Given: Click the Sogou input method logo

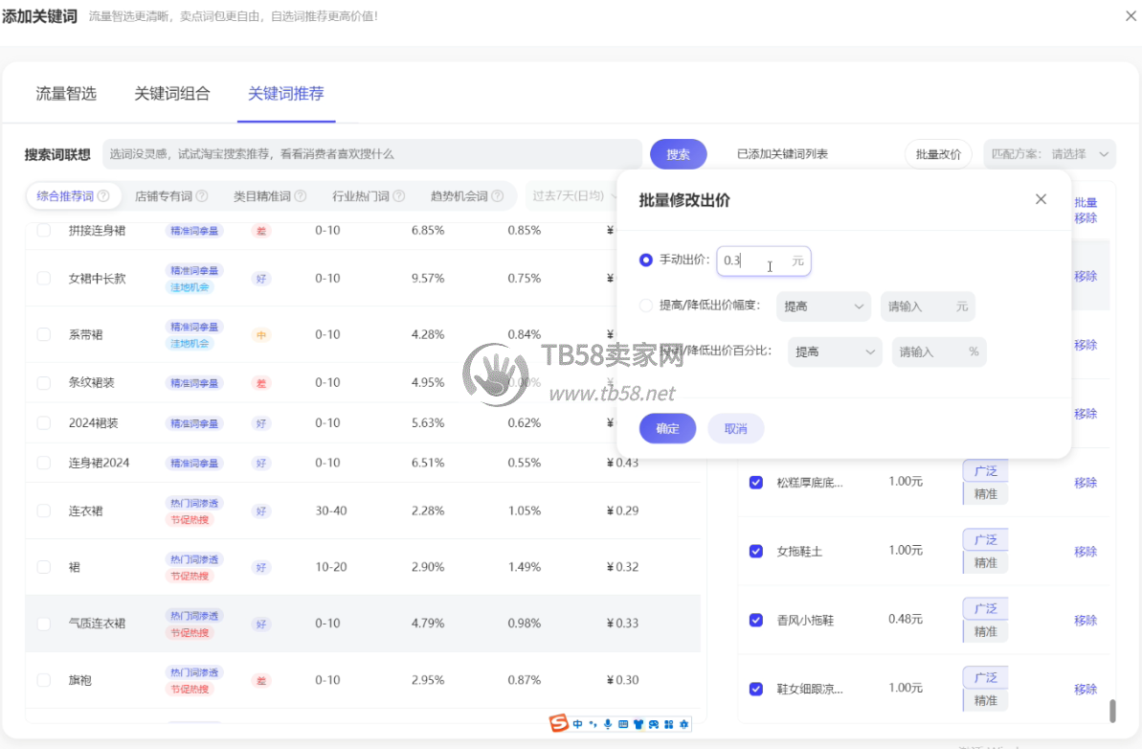Looking at the screenshot, I should point(559,724).
